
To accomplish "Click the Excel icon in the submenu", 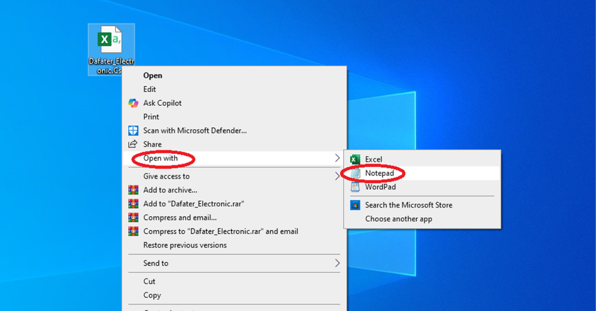I will click(355, 159).
